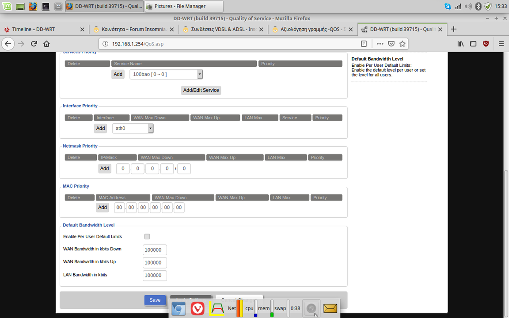The height and width of the screenshot is (318, 509).
Task: Click the 0:38 timer in dock
Action: coord(296,308)
